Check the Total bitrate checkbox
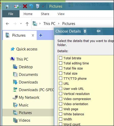The width and height of the screenshot is (114, 126). pos(60,58)
